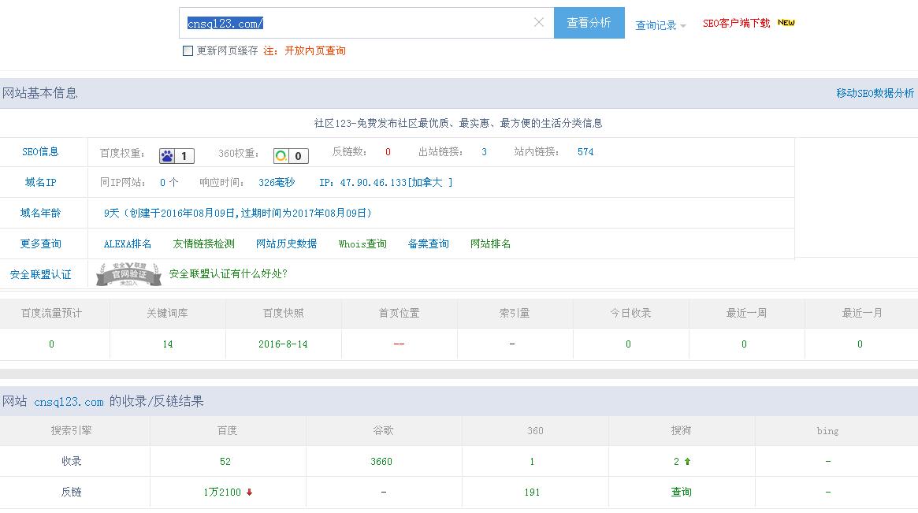Open the Whois查询 link
The image size is (918, 513).
362,244
